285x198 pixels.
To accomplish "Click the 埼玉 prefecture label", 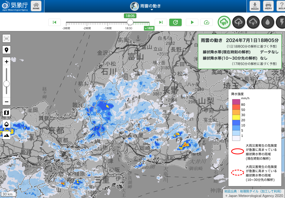I will click(231, 86).
